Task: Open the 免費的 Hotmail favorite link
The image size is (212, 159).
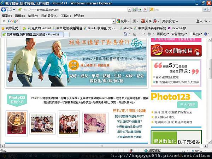Action: click(x=39, y=28)
